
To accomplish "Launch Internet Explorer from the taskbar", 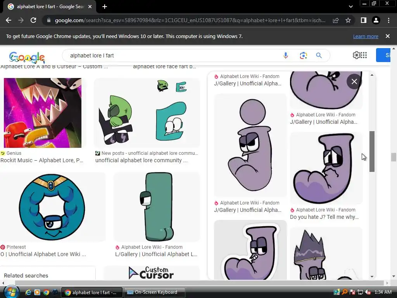I will click(28, 292).
